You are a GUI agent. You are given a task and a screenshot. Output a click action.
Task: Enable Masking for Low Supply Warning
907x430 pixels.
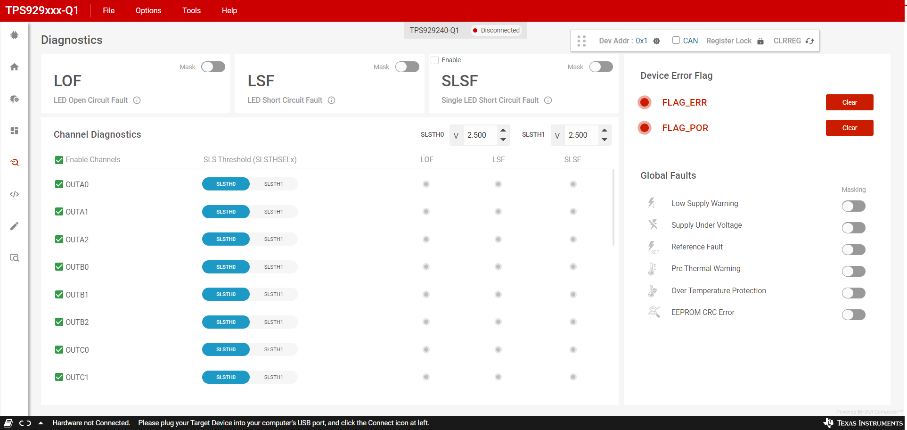pyautogui.click(x=853, y=206)
